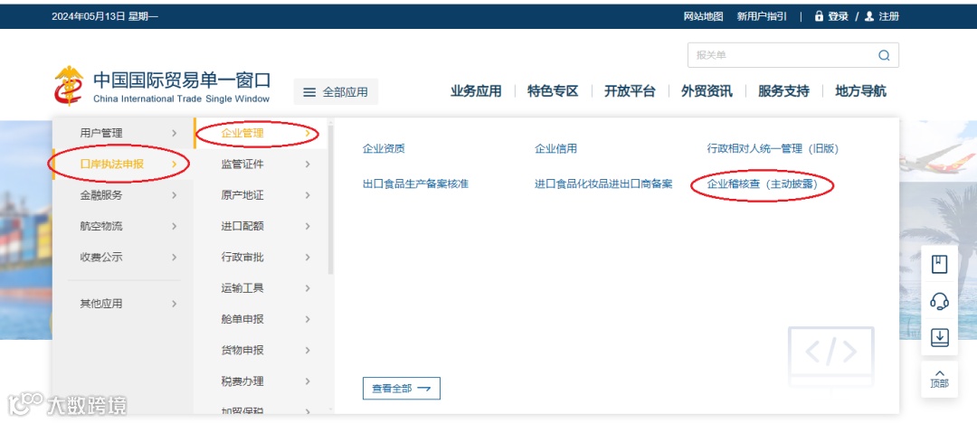Click 注册 link

(x=888, y=16)
